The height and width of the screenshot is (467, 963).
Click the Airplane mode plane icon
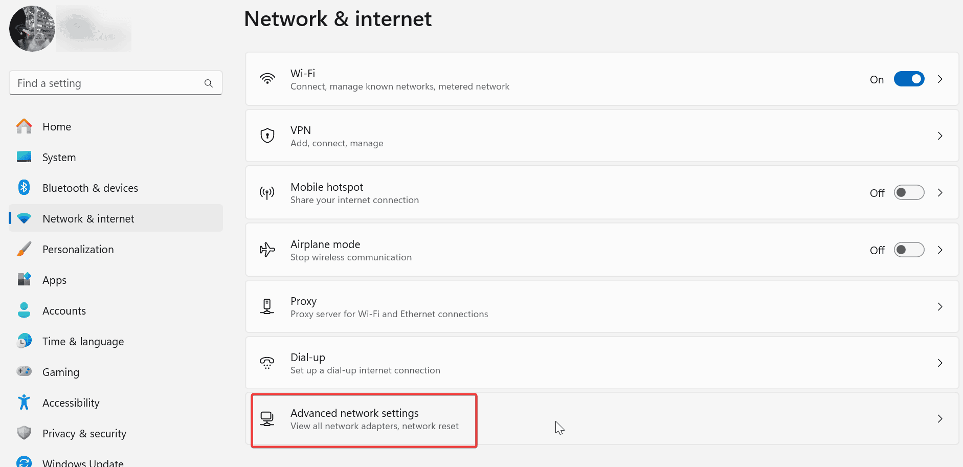[x=267, y=250]
